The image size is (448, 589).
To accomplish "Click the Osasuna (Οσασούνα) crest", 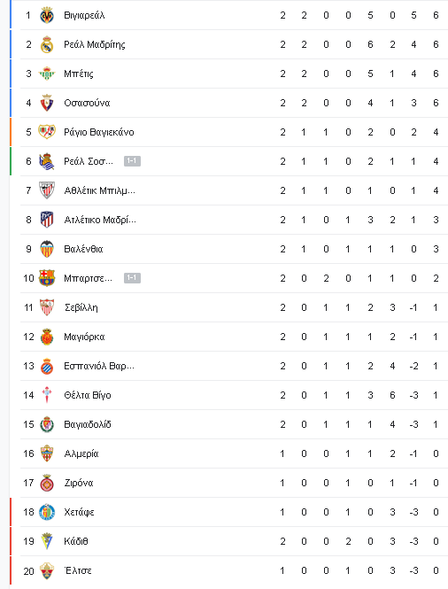I will [47, 103].
